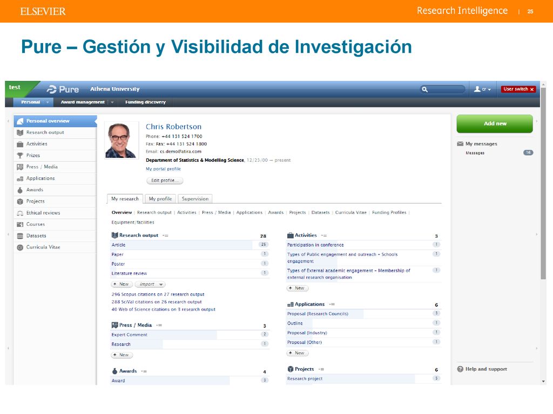Click the Activities briefcase icon in sidebar
553x414 pixels.
(x=20, y=144)
